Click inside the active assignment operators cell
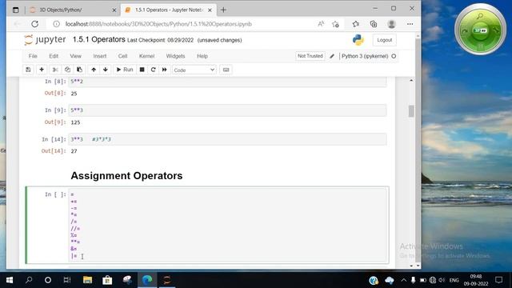The image size is (512, 288). [x=228, y=226]
